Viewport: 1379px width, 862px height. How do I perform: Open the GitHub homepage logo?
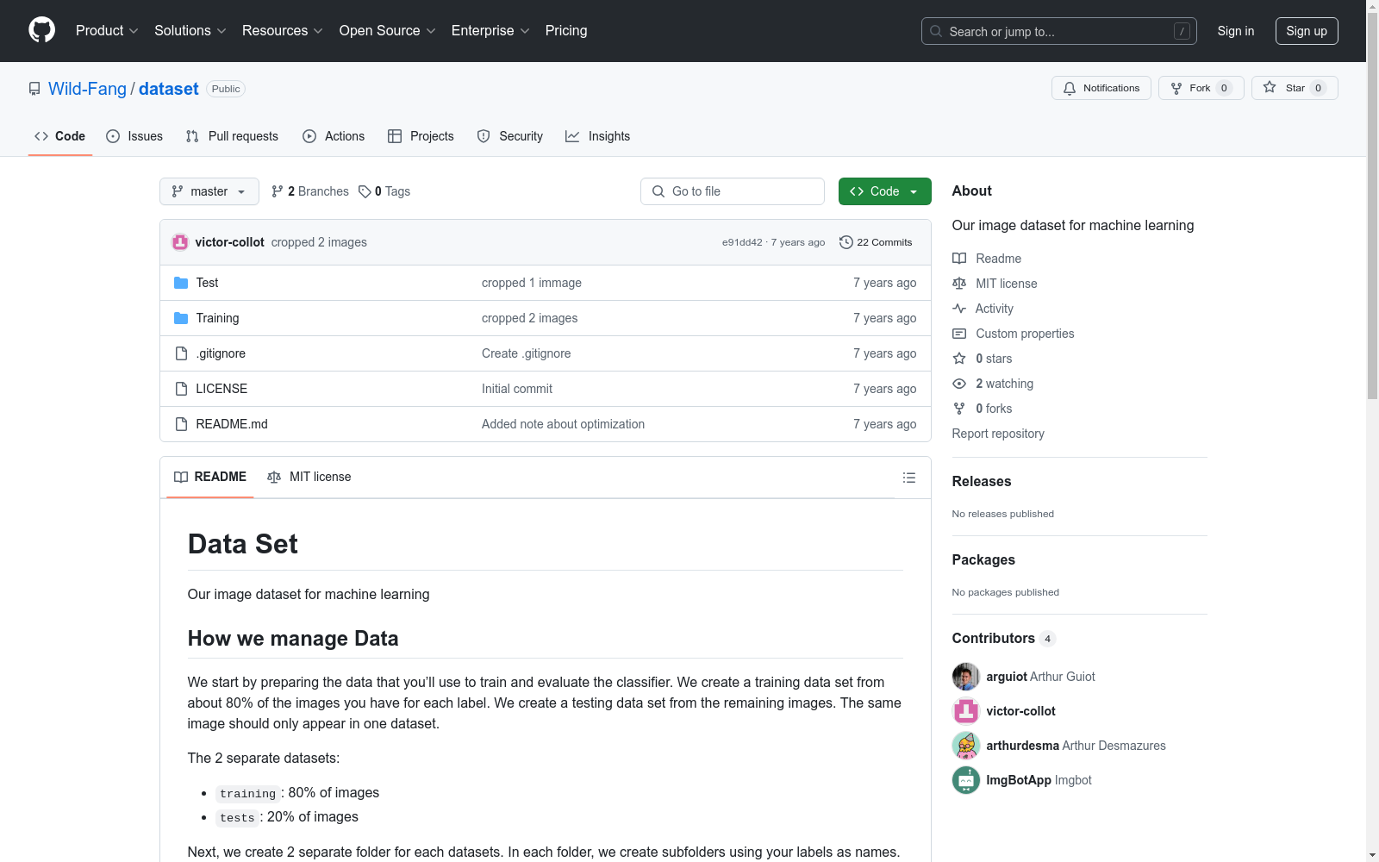point(41,31)
